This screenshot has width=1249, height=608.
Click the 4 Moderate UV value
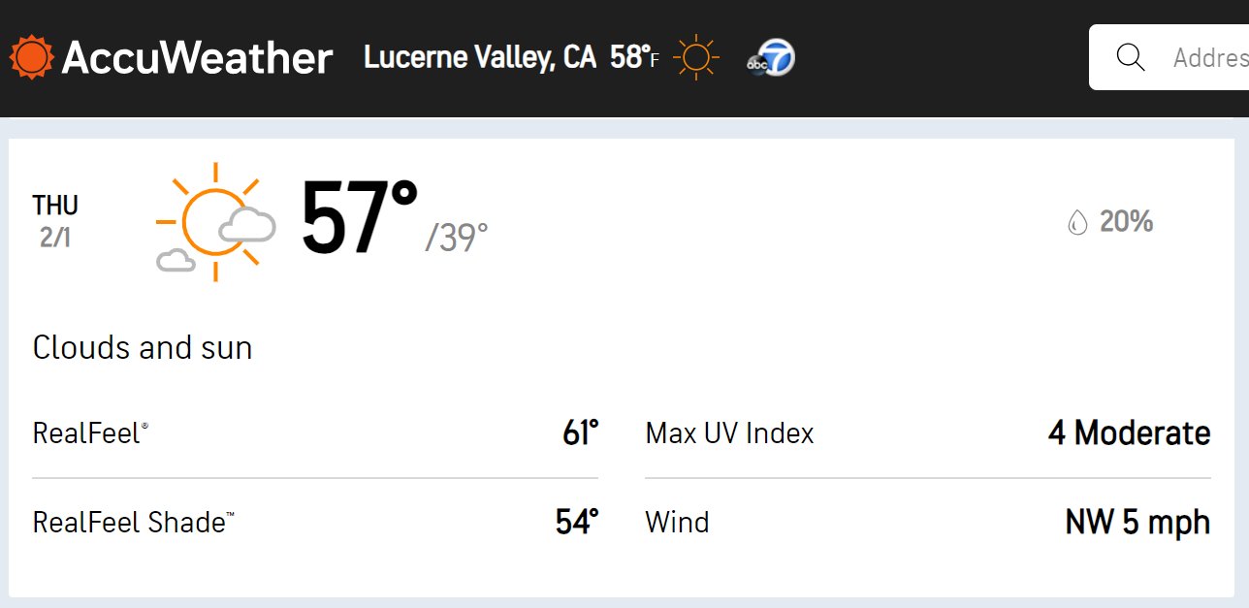[x=1130, y=432]
